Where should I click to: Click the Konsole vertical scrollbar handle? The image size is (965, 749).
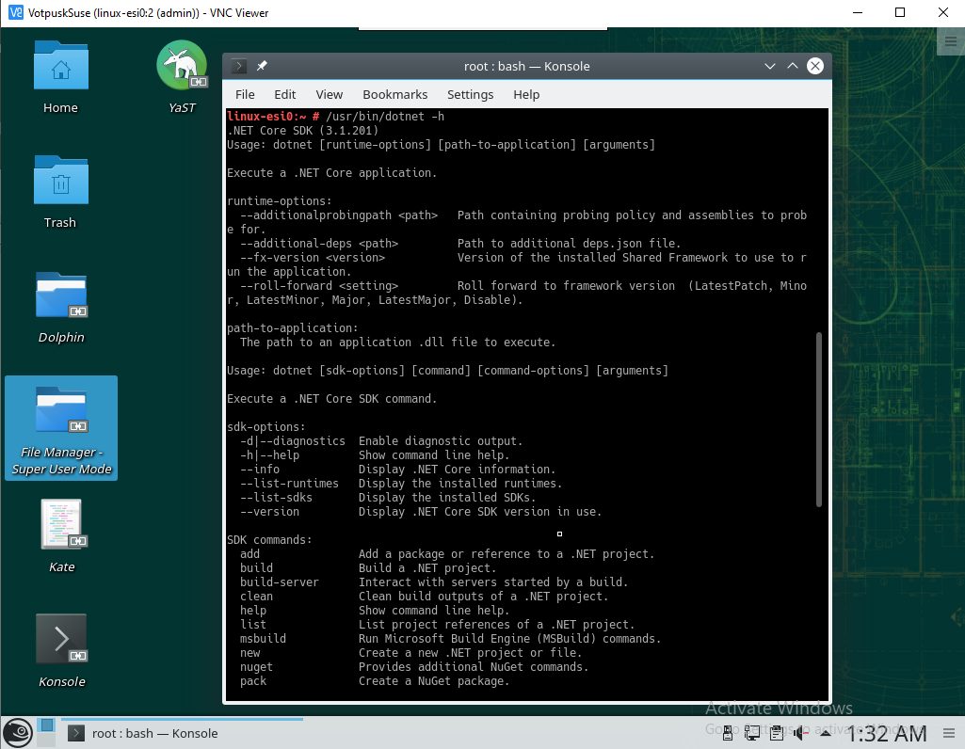tap(818, 420)
